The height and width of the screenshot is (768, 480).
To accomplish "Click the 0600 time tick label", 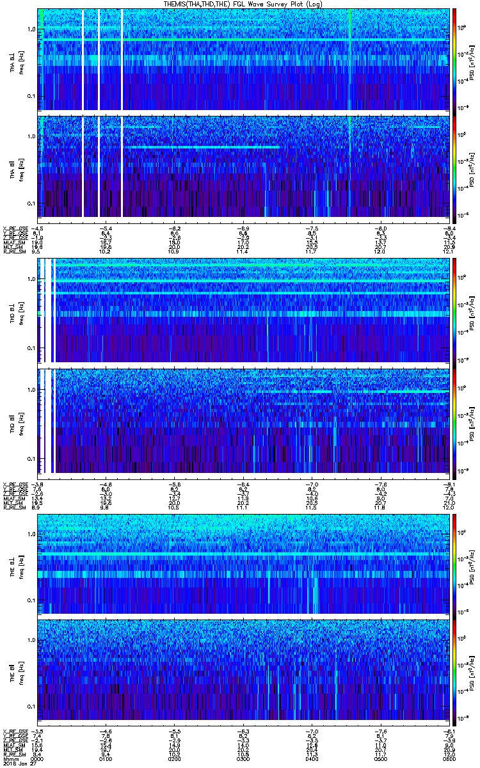I will 448,759.
